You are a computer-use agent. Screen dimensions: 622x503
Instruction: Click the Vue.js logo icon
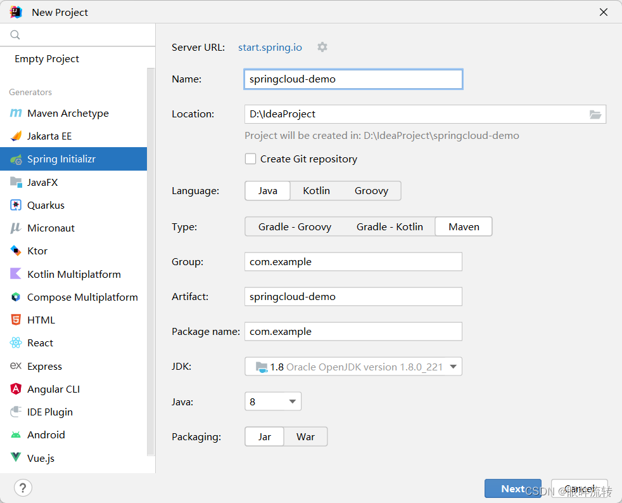click(x=15, y=457)
